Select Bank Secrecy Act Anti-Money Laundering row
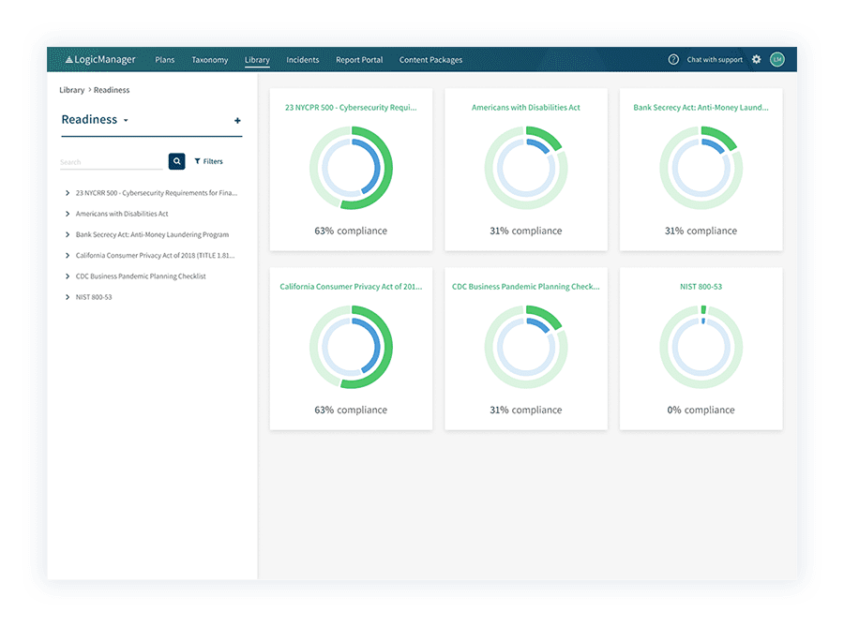 [152, 234]
